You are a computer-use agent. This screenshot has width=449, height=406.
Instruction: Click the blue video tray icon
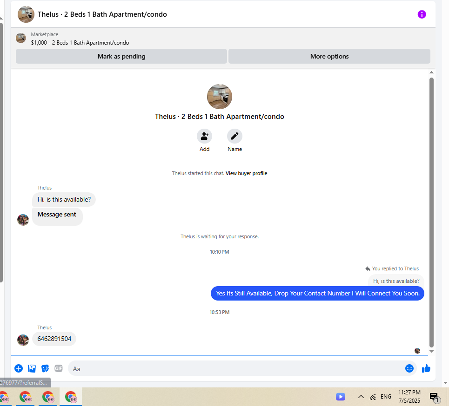(x=341, y=397)
